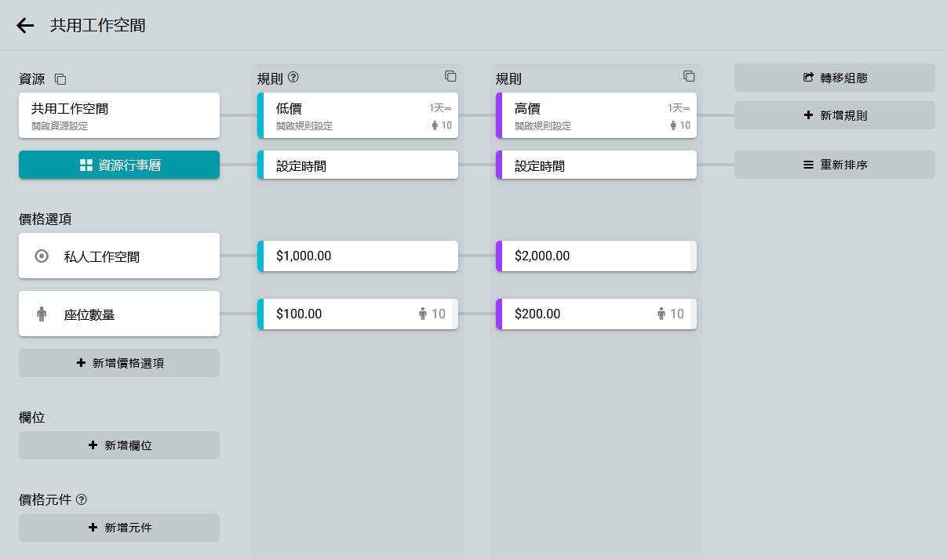Click the 新增欄位 button
947x559 pixels.
tap(119, 445)
